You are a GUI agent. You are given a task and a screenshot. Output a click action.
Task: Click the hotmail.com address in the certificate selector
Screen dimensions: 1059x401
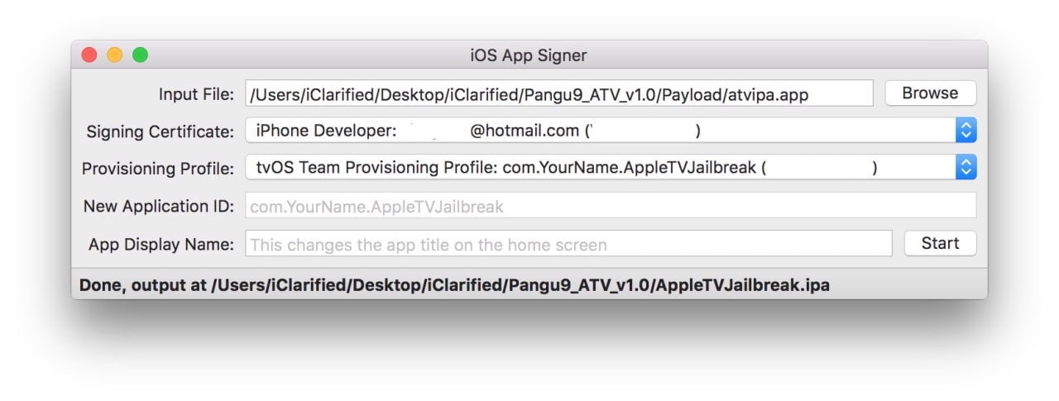[525, 131]
